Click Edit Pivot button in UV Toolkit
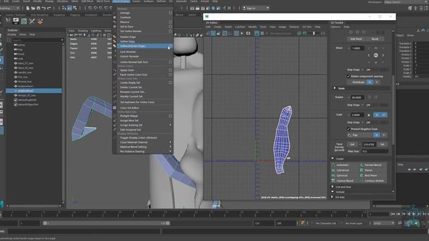Screen dimensions: 429x241 [356, 39]
